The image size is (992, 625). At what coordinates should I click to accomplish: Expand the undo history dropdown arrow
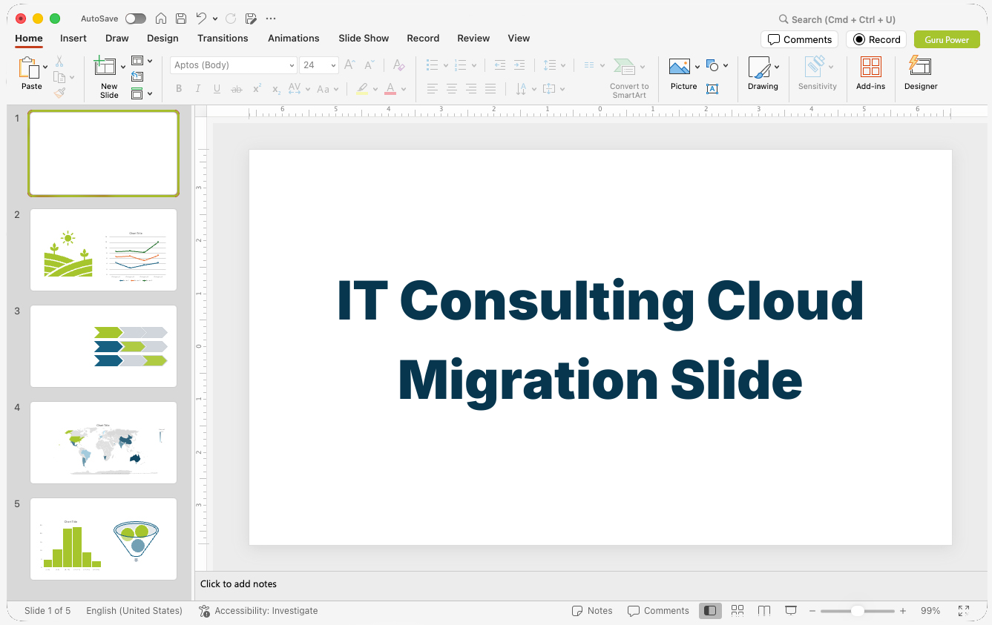coord(215,19)
